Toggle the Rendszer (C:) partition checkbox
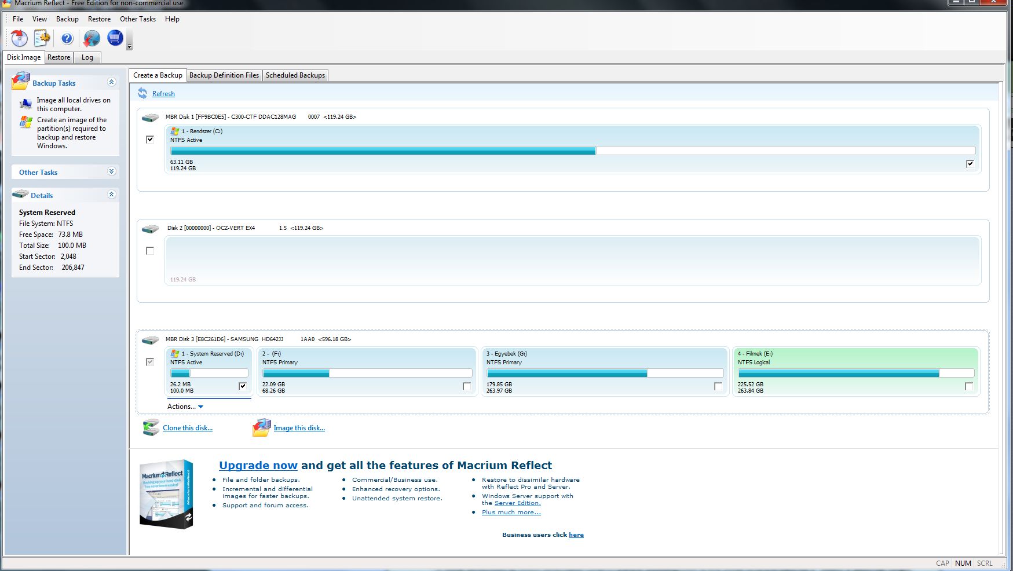The image size is (1013, 571). point(970,164)
